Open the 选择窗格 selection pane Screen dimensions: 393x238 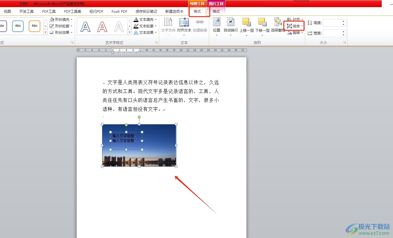point(278,25)
